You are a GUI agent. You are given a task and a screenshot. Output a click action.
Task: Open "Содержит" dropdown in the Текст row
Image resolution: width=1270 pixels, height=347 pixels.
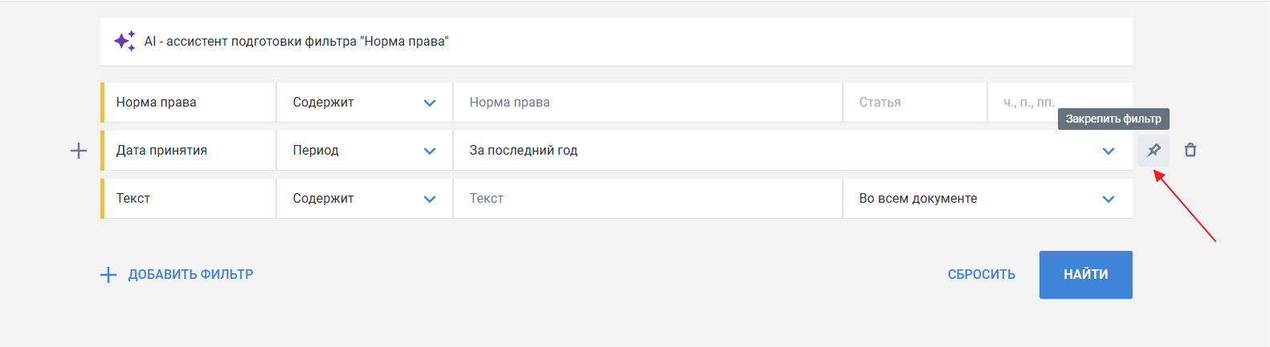pos(364,199)
